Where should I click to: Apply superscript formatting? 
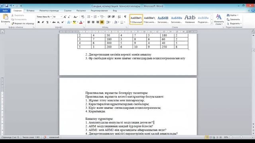pyautogui.click(x=63, y=22)
